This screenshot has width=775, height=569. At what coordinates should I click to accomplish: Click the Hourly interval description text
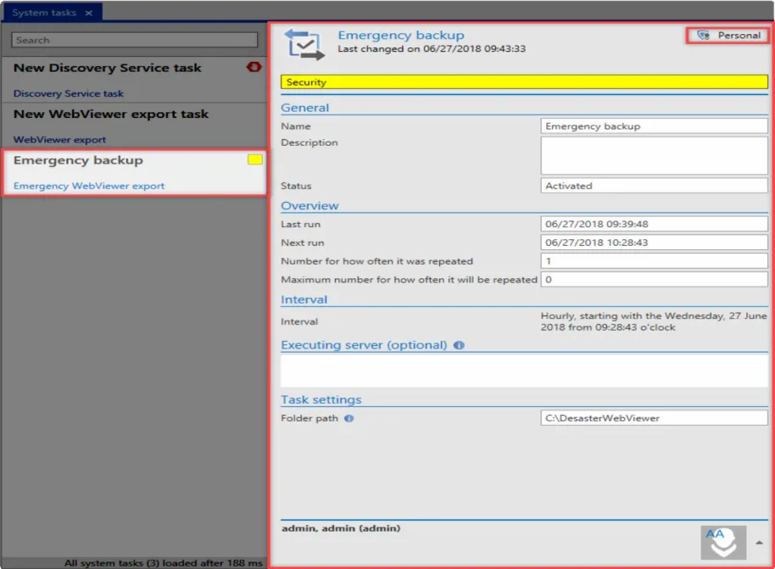pyautogui.click(x=654, y=321)
